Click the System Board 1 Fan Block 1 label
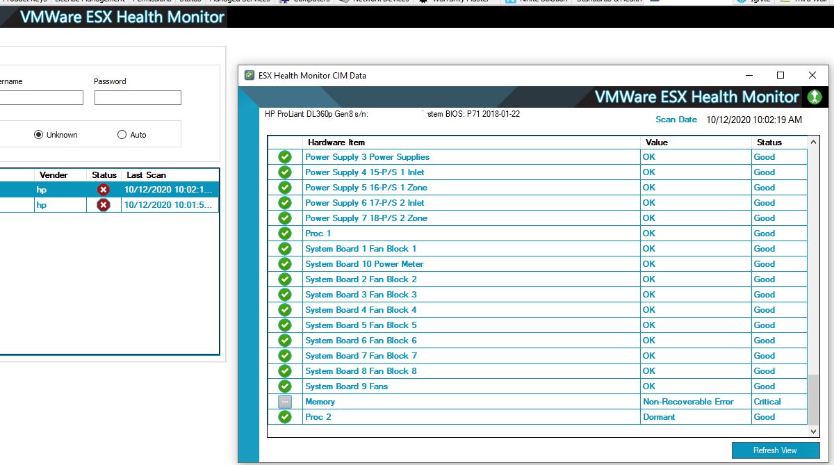The height and width of the screenshot is (465, 834). tap(361, 249)
